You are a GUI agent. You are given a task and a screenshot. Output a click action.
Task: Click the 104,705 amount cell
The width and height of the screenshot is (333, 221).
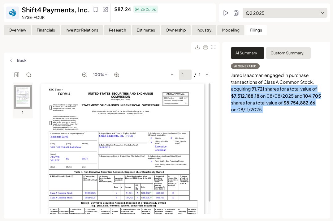pos(129,198)
